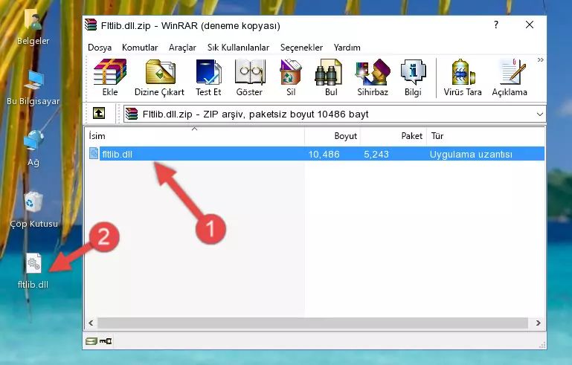Run Test Et on the archive

point(208,77)
